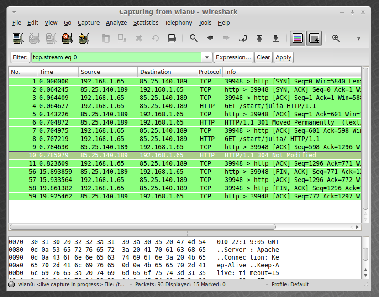Click the packet list horizontal scrollbar

point(142,227)
